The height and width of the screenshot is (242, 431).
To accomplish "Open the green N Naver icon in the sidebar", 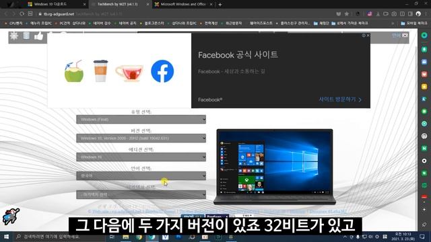I will [424, 149].
